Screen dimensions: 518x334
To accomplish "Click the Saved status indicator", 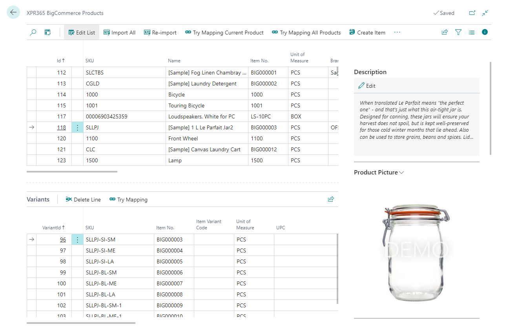I will point(444,13).
